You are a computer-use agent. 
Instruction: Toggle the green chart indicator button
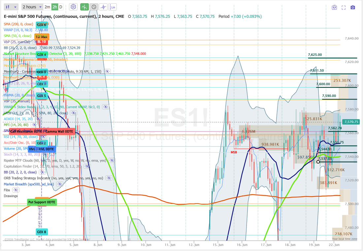pyautogui.click(x=84, y=7)
